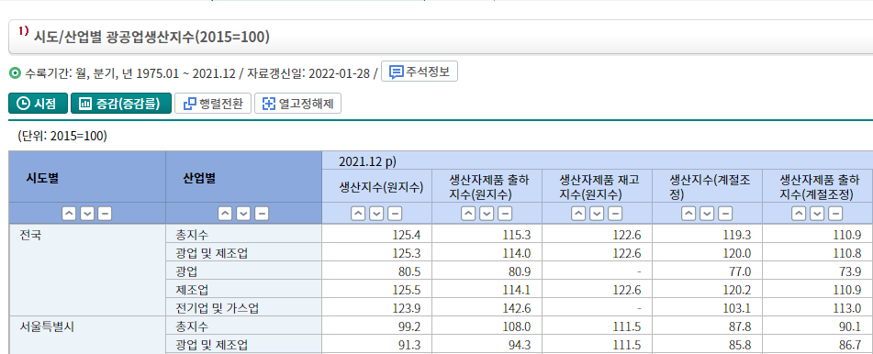Click the 시도별 column header
Screen dimensions: 873x354
[x=87, y=178]
